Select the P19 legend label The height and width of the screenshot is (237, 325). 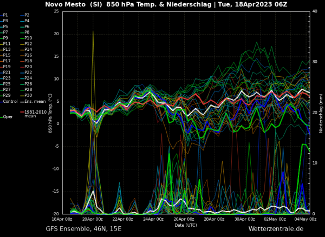pos(5,67)
